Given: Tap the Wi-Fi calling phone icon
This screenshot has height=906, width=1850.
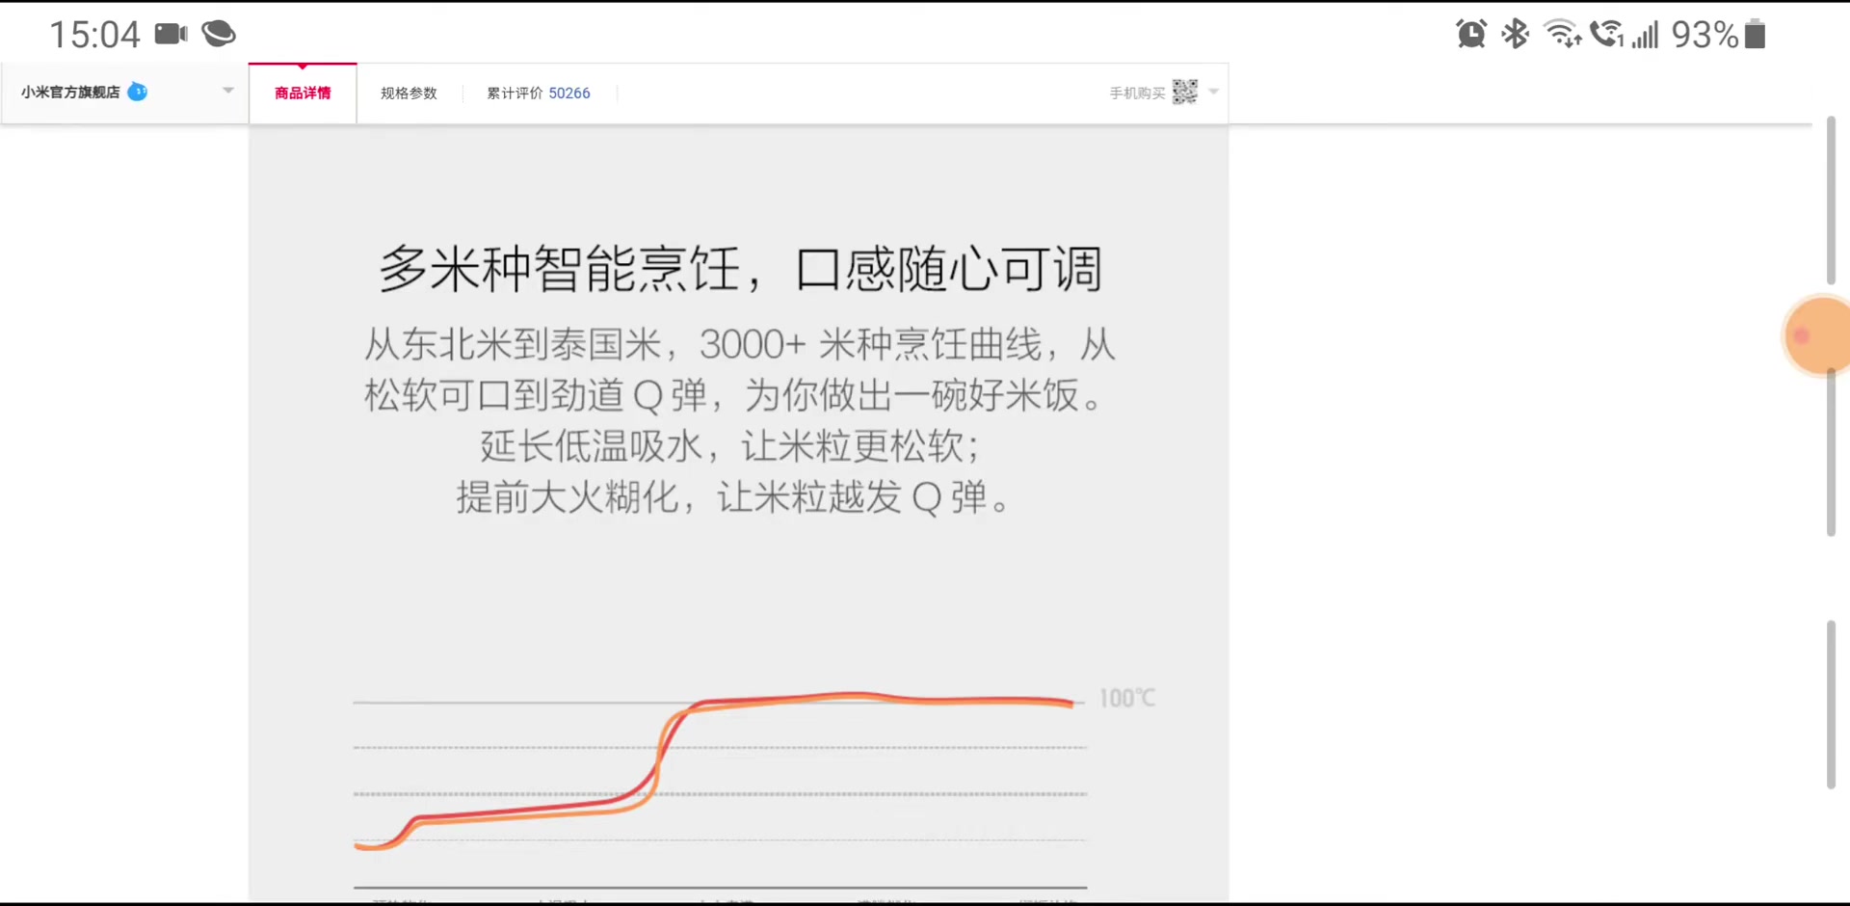Looking at the screenshot, I should pos(1607,34).
